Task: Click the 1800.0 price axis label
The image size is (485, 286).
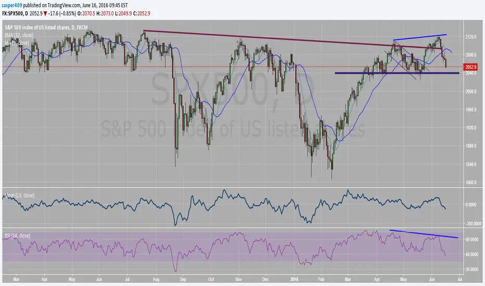Action: click(471, 183)
